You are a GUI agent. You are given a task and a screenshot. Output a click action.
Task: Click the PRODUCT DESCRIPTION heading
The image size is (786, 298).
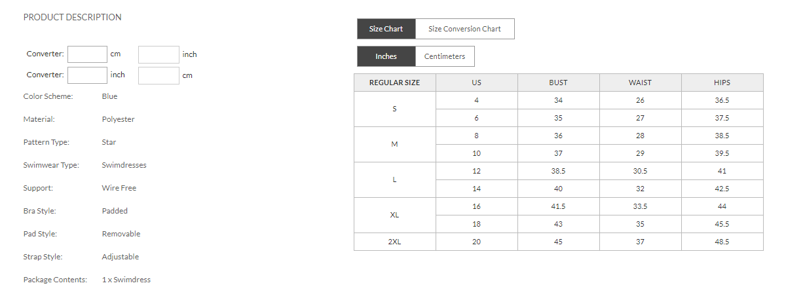pyautogui.click(x=72, y=17)
